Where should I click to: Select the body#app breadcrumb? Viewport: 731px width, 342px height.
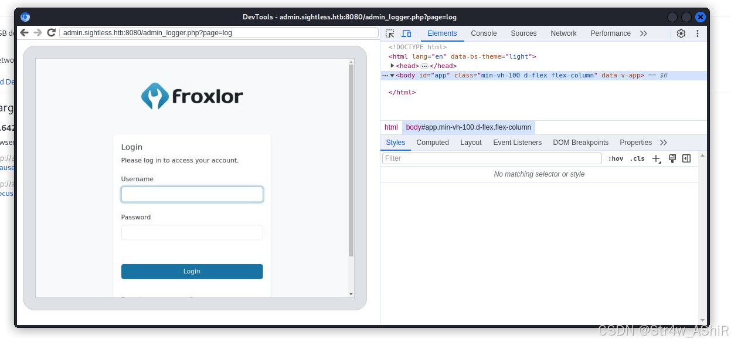click(468, 127)
